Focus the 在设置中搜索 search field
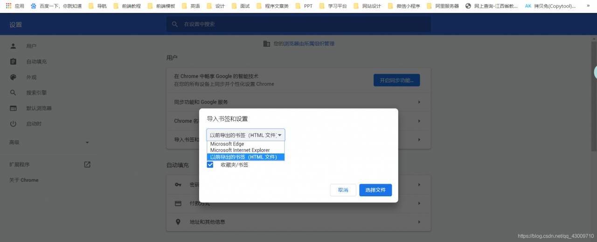Screen dimensions: 597x242 (298, 24)
